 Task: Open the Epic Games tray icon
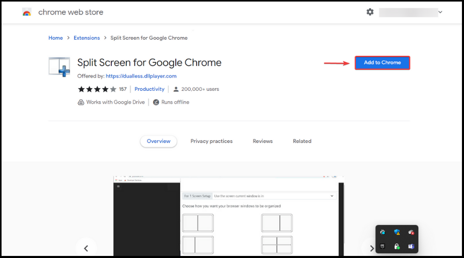(383, 247)
